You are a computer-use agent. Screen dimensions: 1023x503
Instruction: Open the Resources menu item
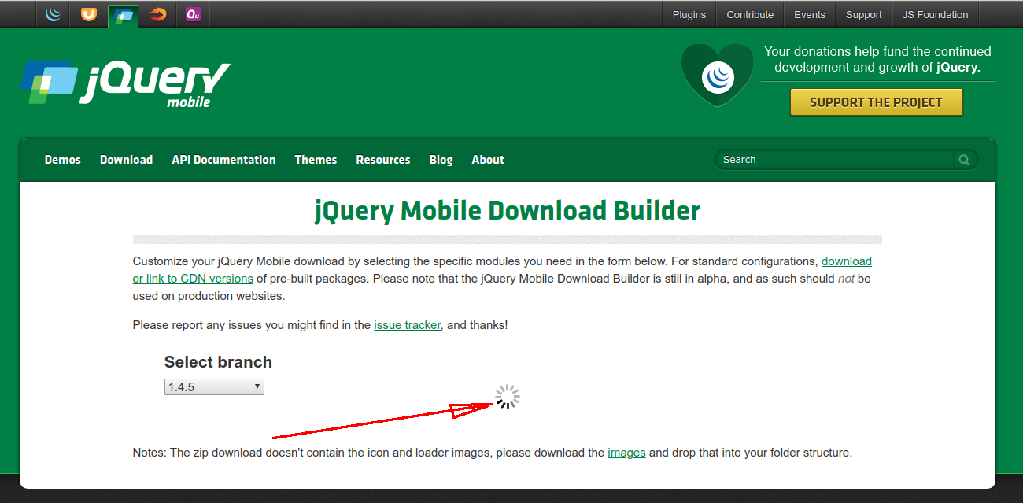[383, 160]
